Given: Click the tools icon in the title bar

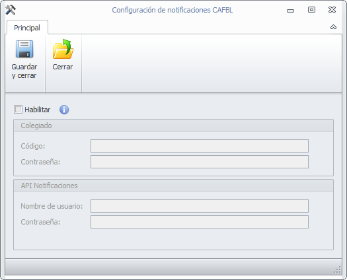Looking at the screenshot, I should (11, 10).
